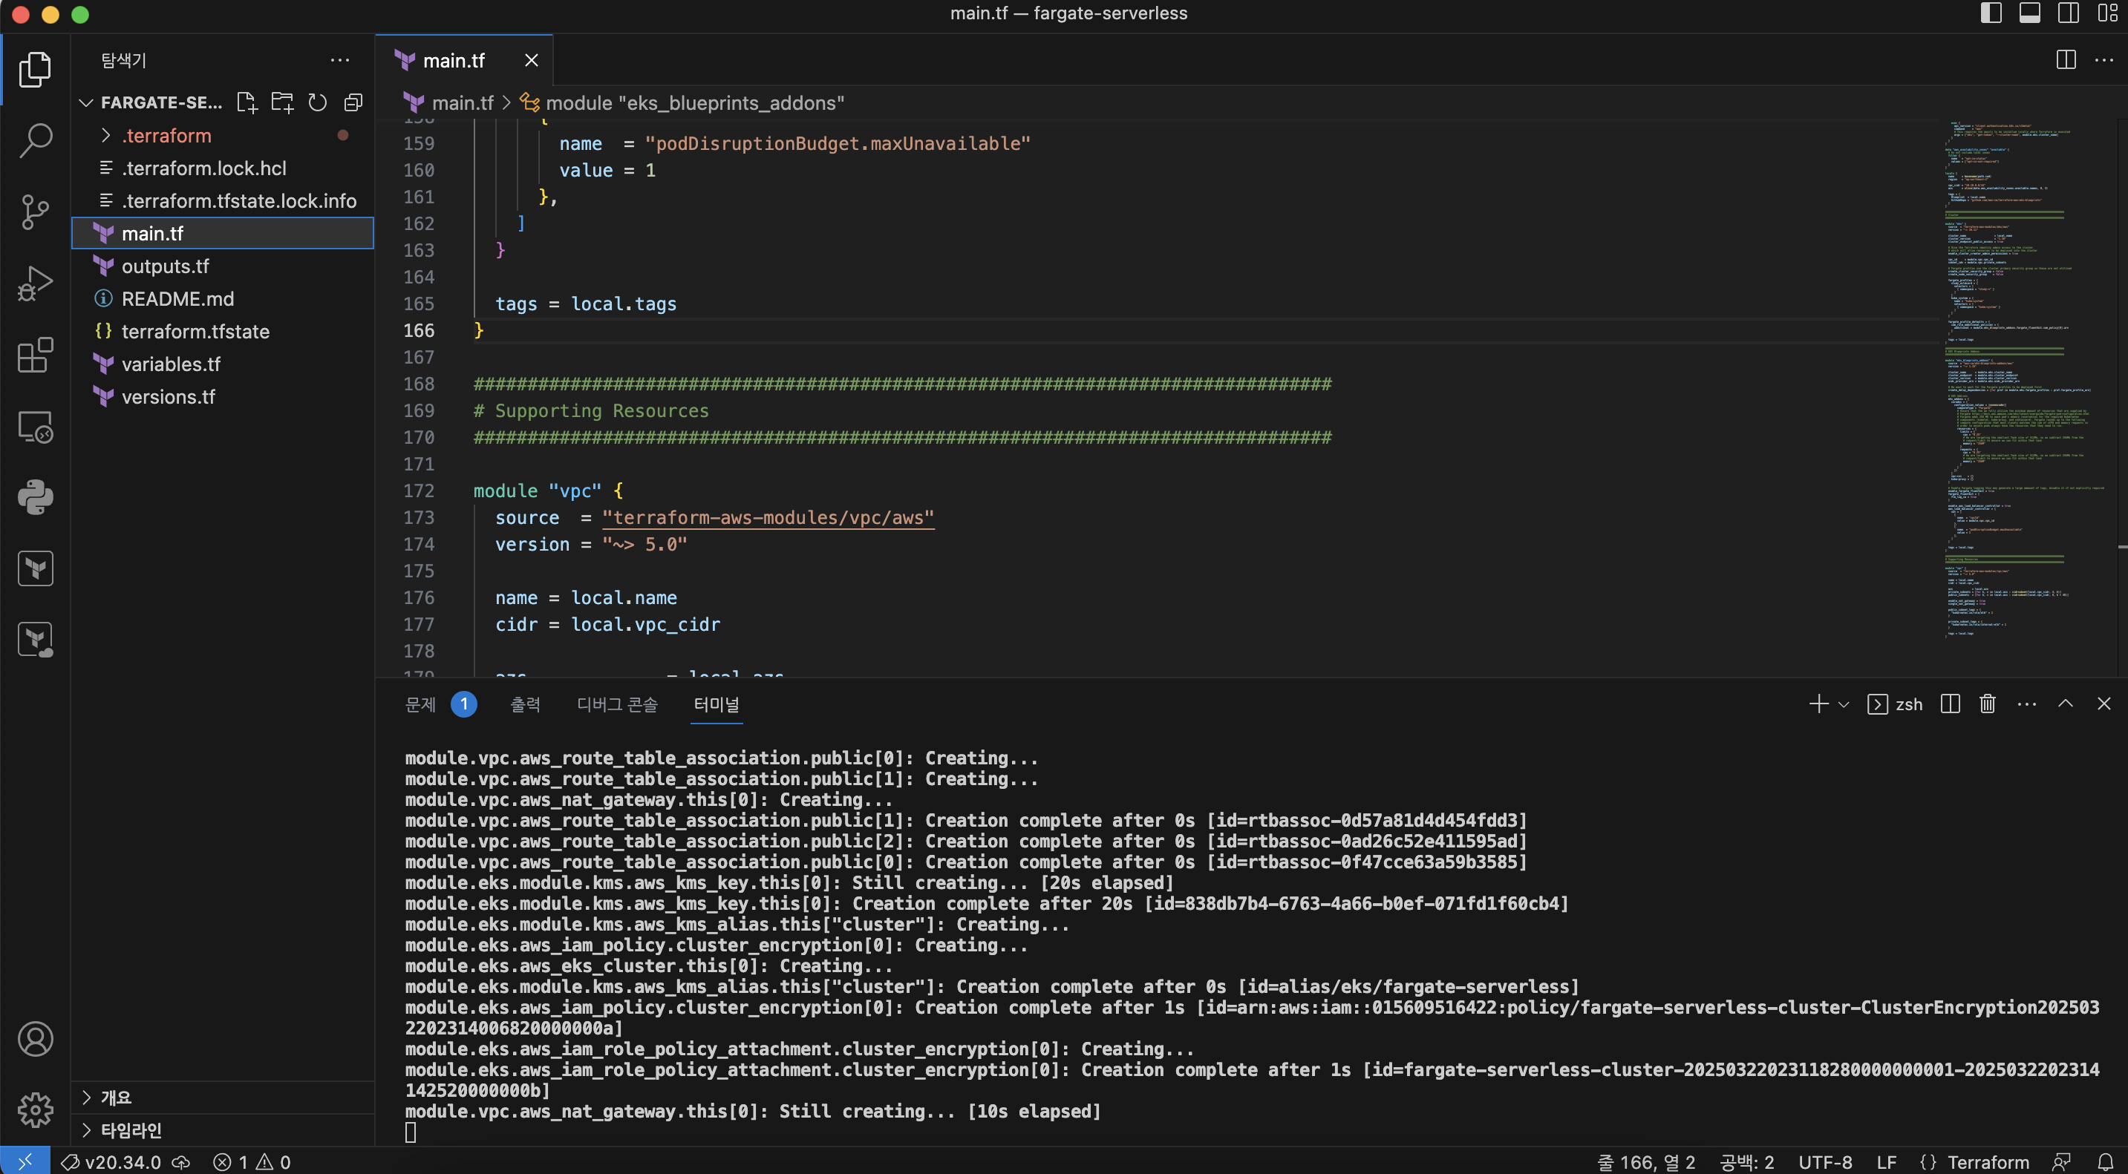Maximize the terminal panel with chevron
2128x1174 pixels.
tap(2064, 704)
